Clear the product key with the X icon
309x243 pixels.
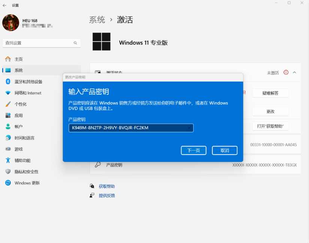pos(189,128)
